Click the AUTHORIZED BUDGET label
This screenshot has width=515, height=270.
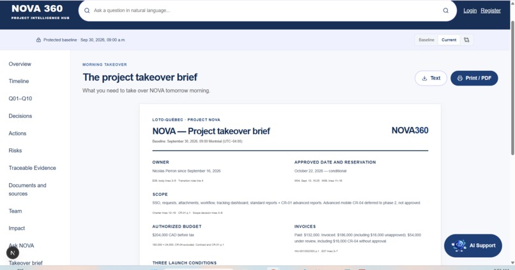(x=177, y=227)
